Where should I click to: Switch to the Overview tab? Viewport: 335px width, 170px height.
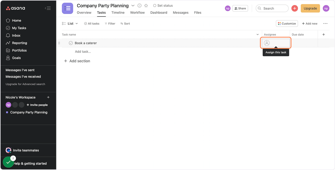coord(84,13)
